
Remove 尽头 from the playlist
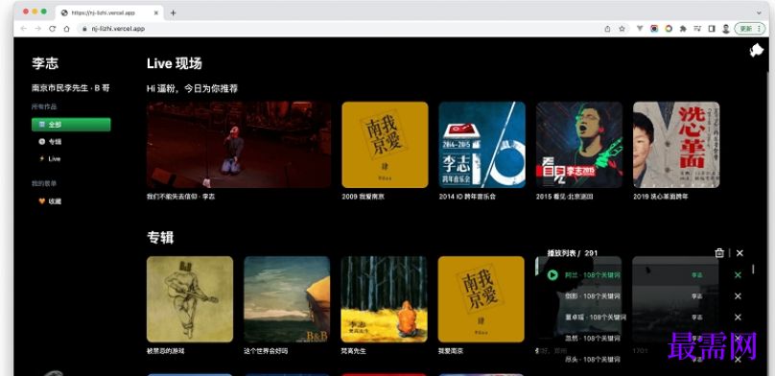(x=738, y=360)
